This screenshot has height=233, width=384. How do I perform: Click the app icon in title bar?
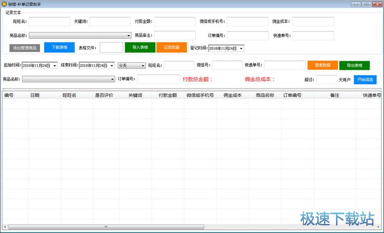[x=4, y=4]
